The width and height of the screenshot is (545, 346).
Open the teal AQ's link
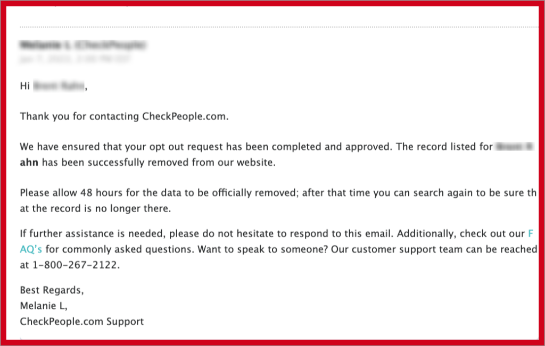31,249
